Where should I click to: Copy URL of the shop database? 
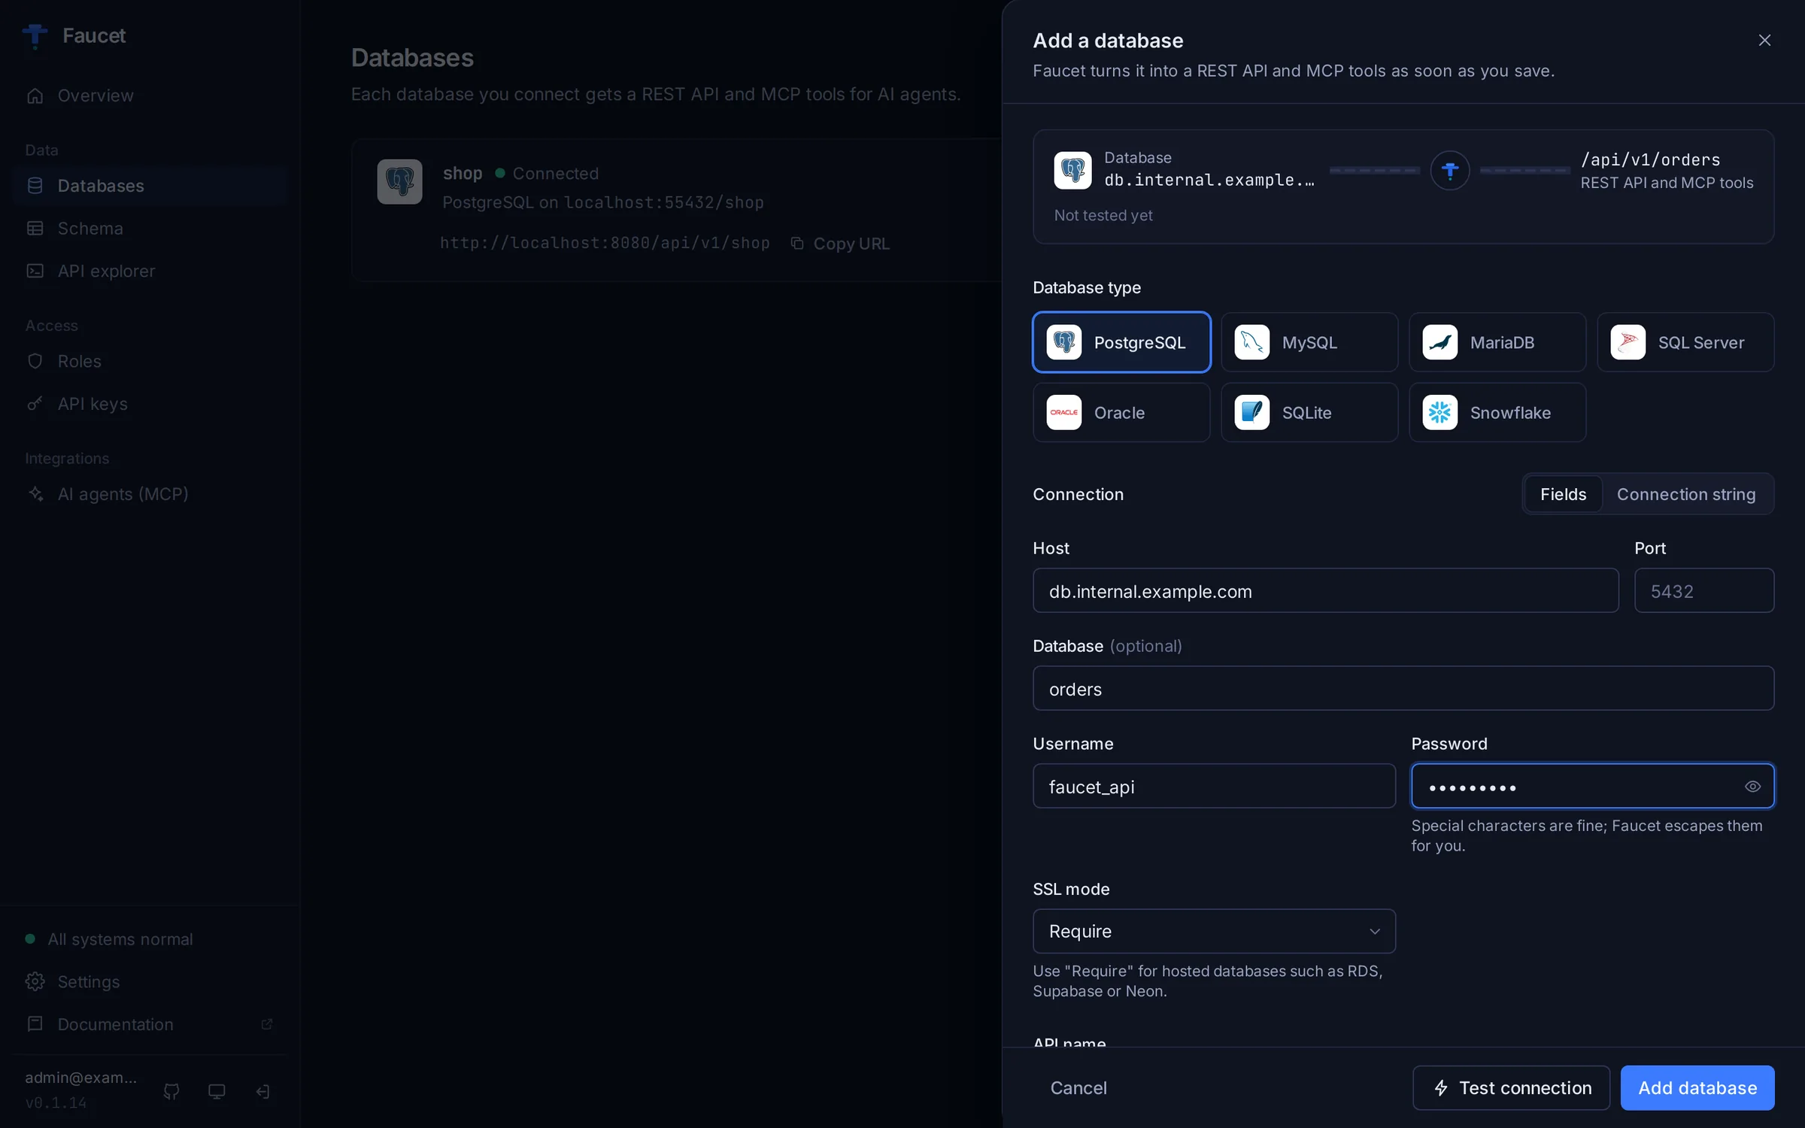click(x=841, y=244)
